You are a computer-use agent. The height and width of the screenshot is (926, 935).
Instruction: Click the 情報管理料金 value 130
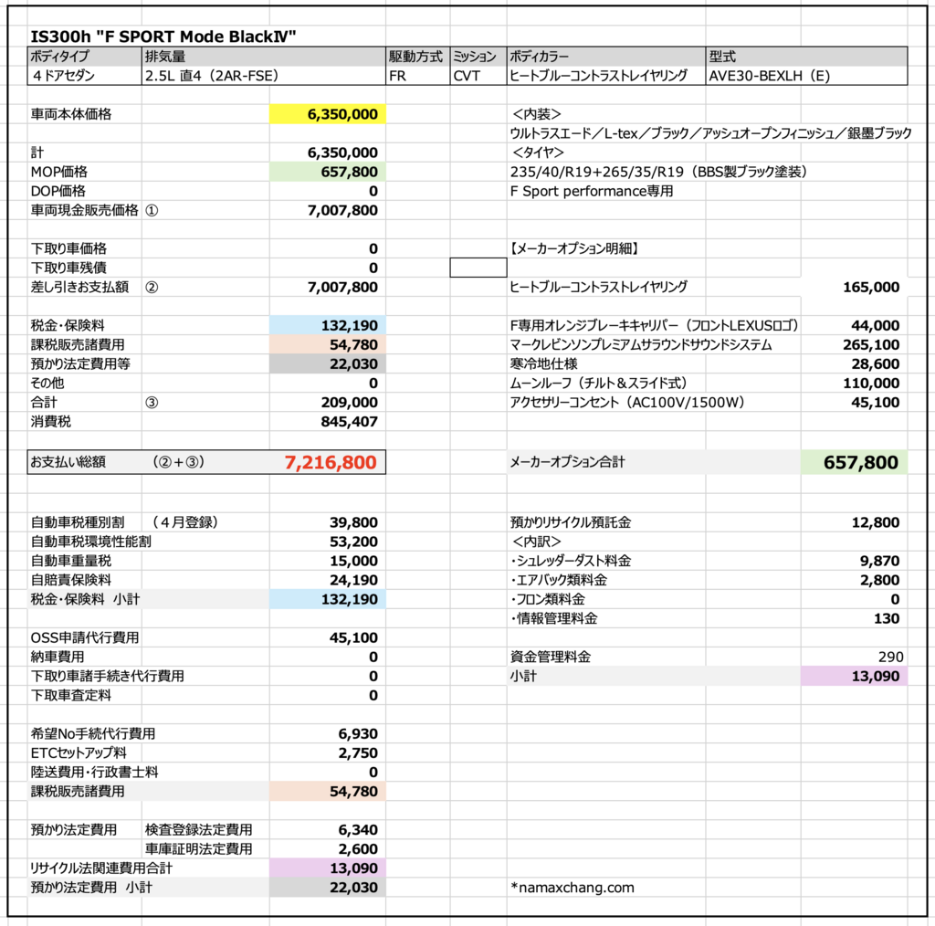887,618
